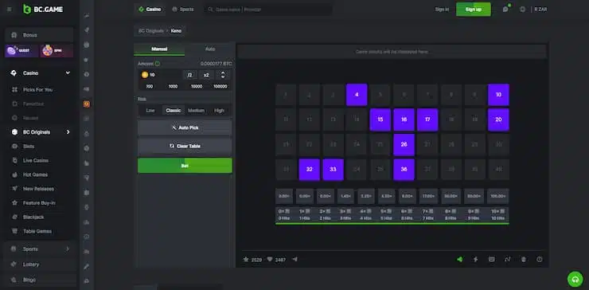Viewport: 589px width, 290px height.
Task: Select Classic risk option
Action: tap(174, 110)
